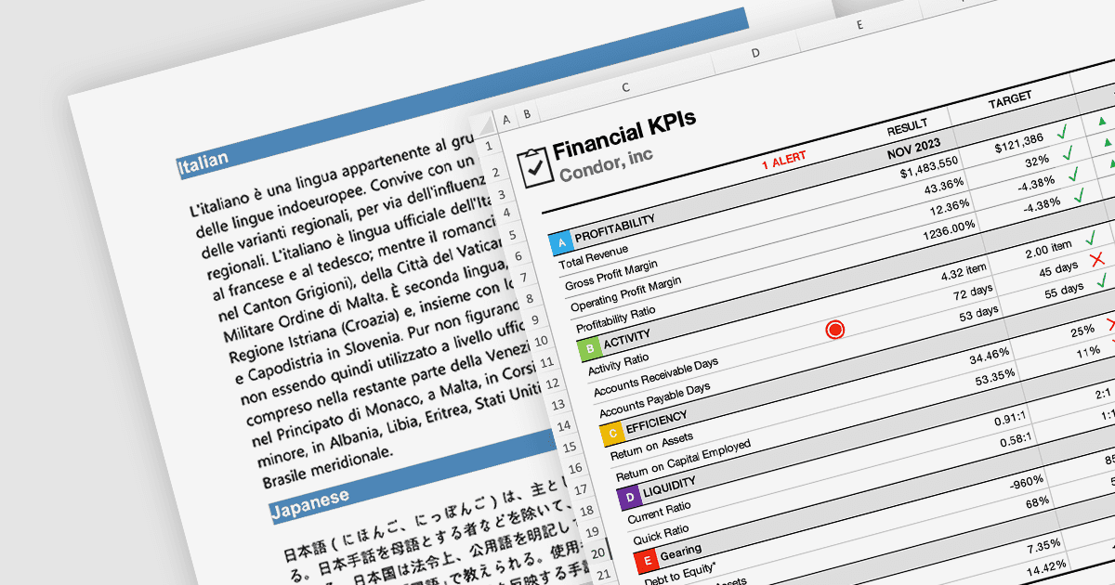Select the Total Revenue label

[x=594, y=255]
